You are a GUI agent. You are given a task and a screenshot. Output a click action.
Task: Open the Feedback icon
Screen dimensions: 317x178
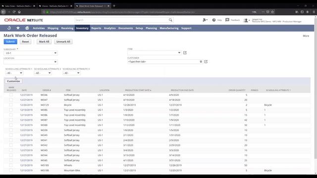(227, 20)
